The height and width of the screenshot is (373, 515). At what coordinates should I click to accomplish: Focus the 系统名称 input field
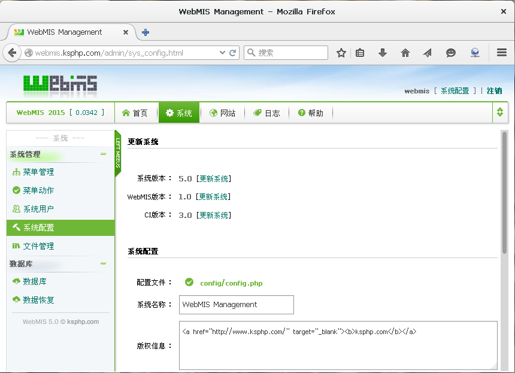click(236, 305)
